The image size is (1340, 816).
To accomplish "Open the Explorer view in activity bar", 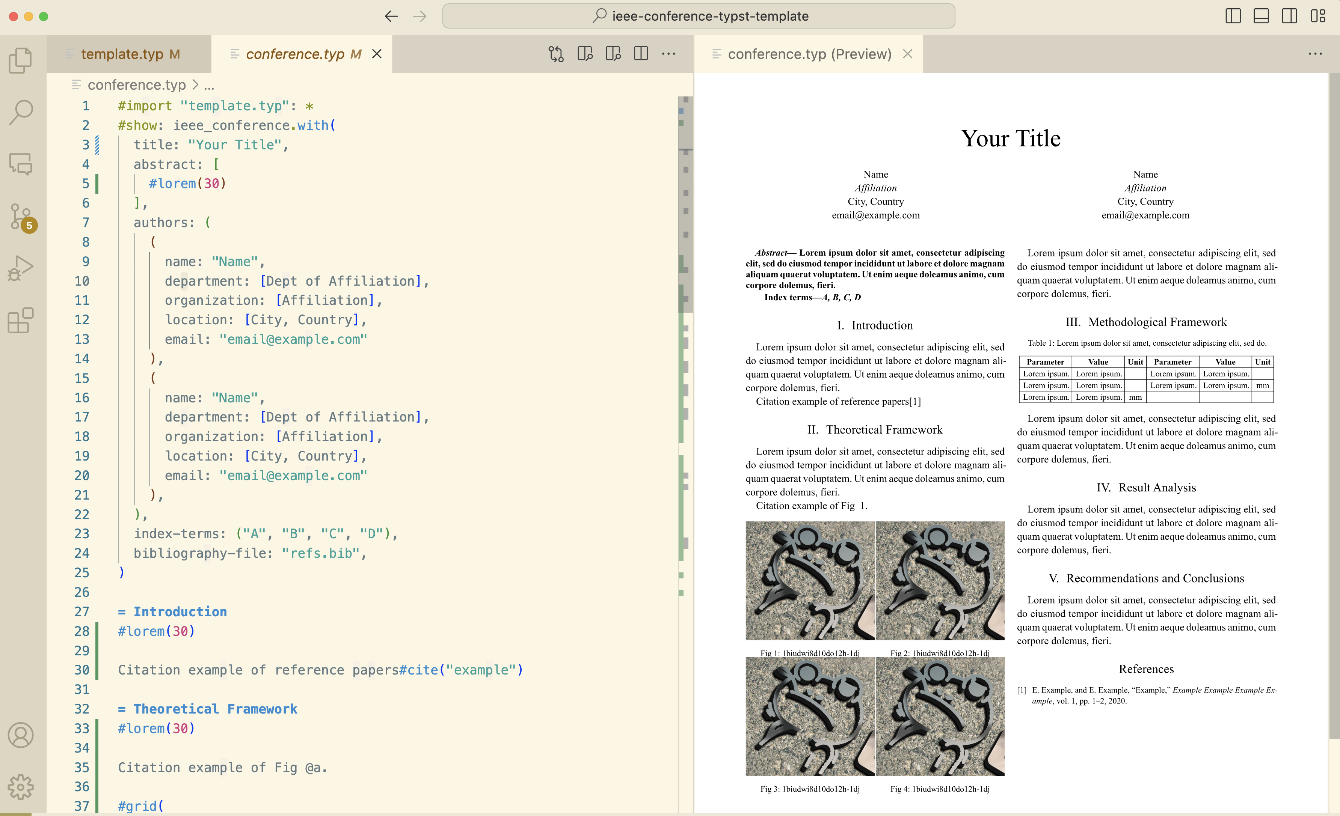I will tap(21, 60).
